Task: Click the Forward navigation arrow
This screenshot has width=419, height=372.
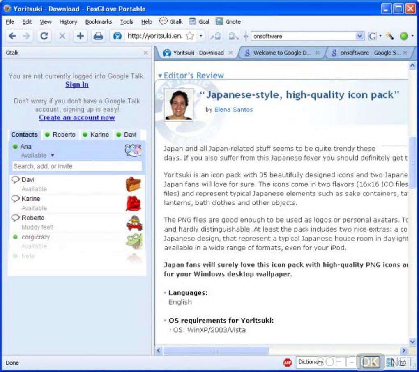Action: pyautogui.click(x=26, y=36)
